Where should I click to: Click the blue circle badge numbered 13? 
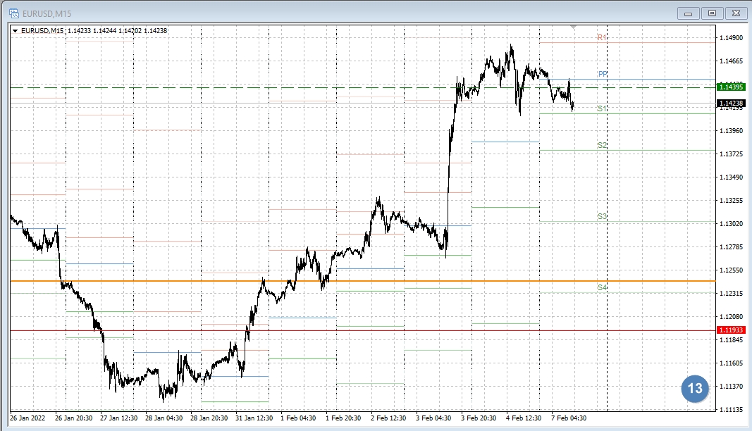(694, 388)
